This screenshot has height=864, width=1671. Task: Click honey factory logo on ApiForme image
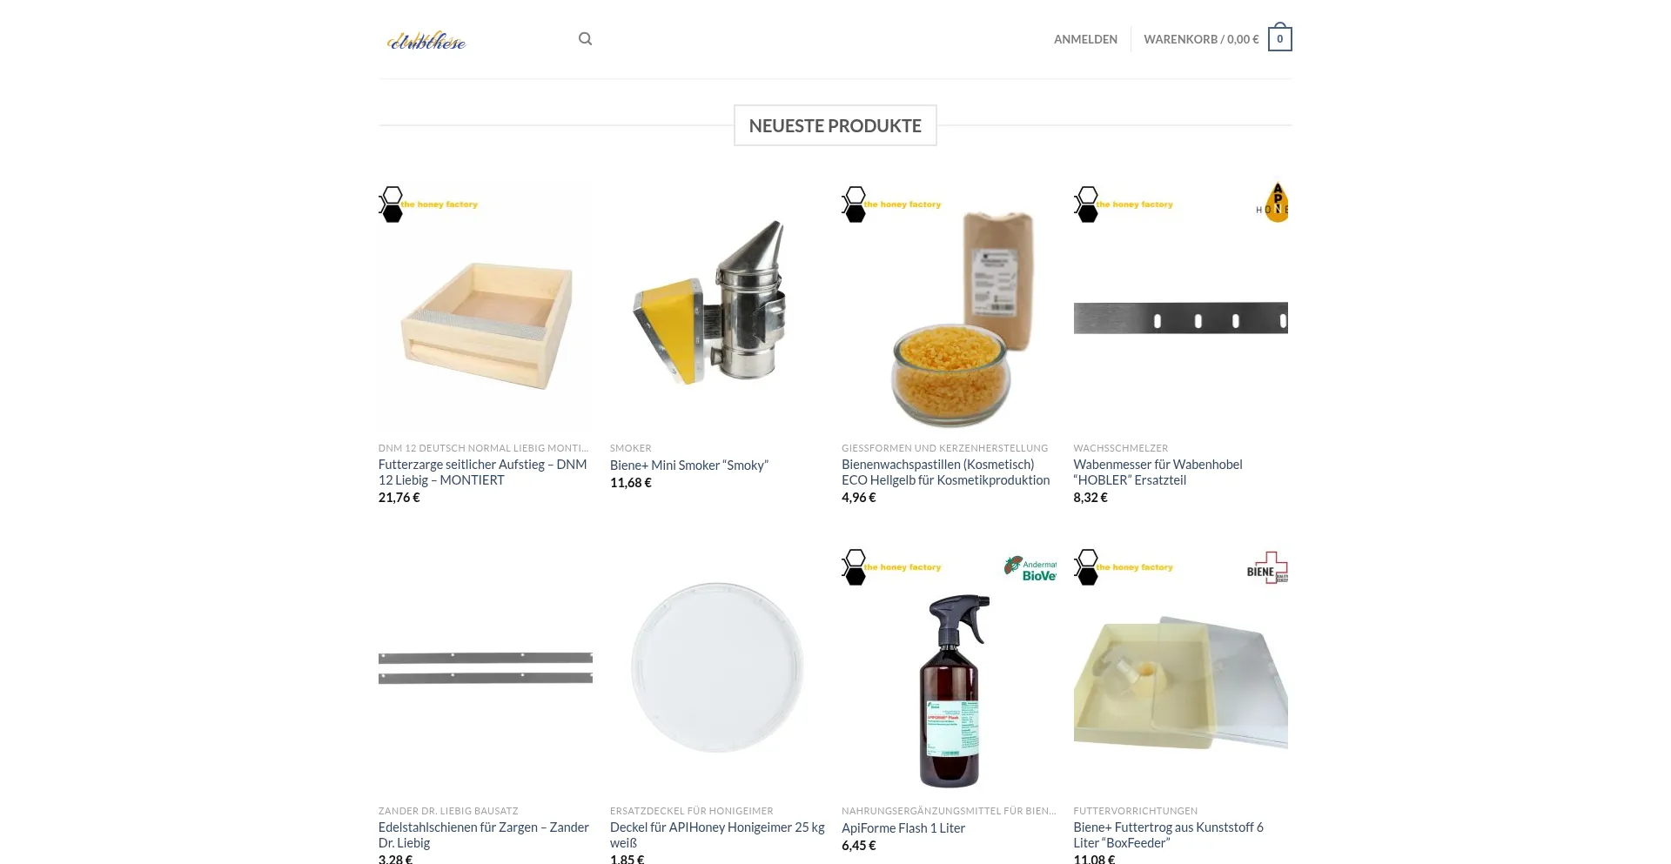click(892, 567)
